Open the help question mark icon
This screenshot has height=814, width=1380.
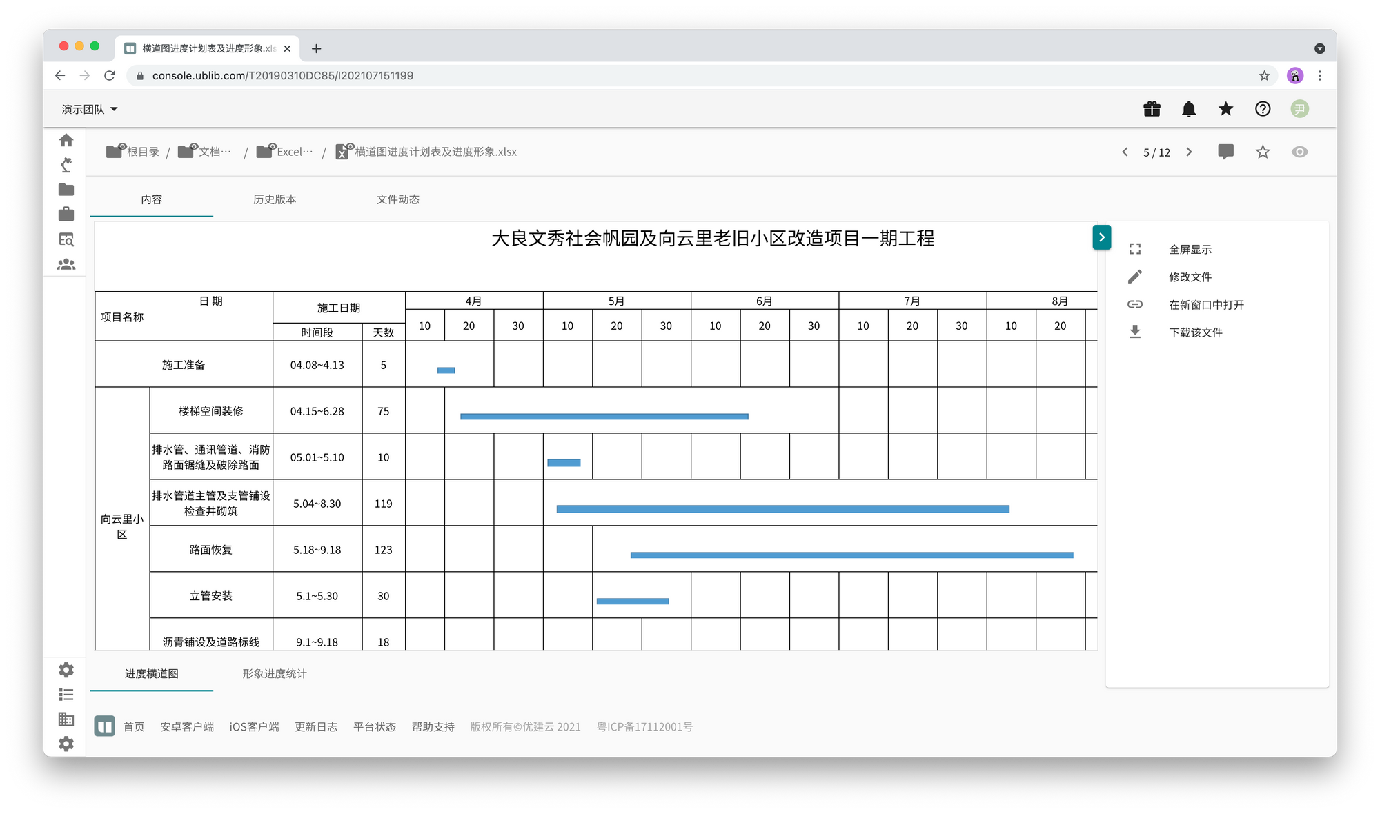coord(1263,109)
